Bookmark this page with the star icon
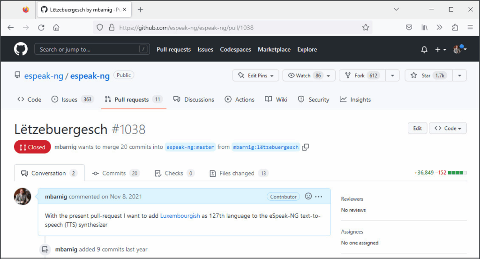The height and width of the screenshot is (259, 480). coord(366,28)
